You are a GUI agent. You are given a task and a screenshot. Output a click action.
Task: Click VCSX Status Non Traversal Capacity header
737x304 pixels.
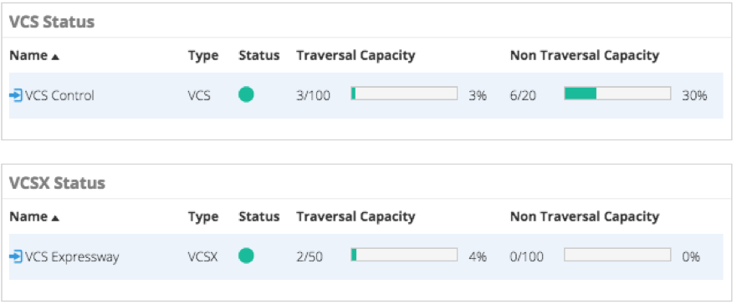coord(585,217)
